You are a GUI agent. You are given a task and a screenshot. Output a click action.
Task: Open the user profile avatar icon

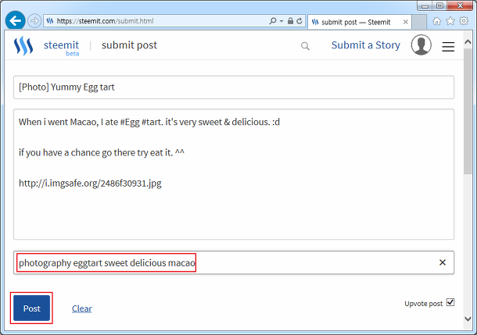tap(421, 45)
